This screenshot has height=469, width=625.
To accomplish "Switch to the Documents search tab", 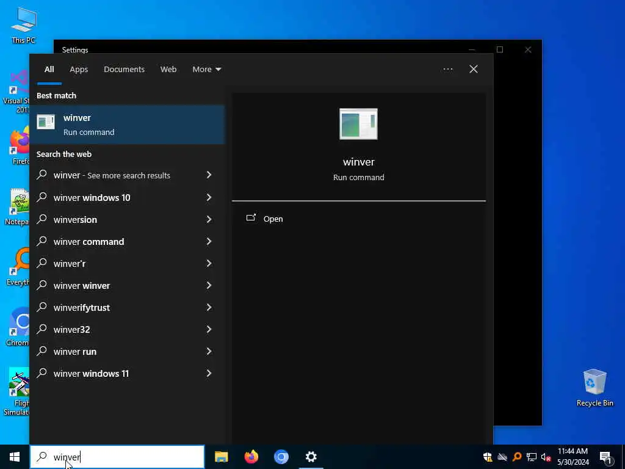I will [124, 70].
